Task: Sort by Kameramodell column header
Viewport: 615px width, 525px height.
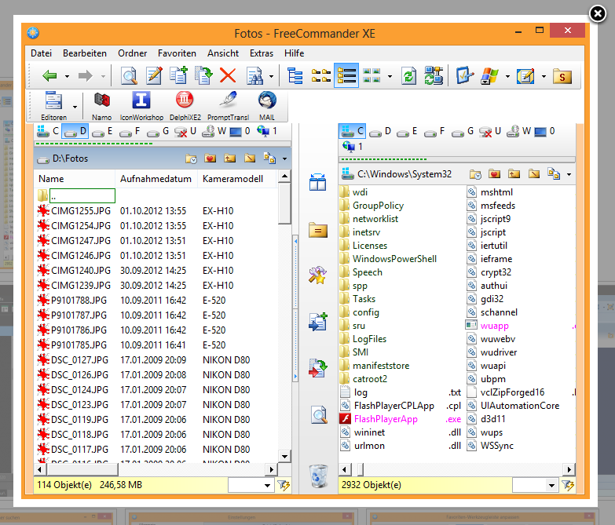Action: [x=237, y=179]
